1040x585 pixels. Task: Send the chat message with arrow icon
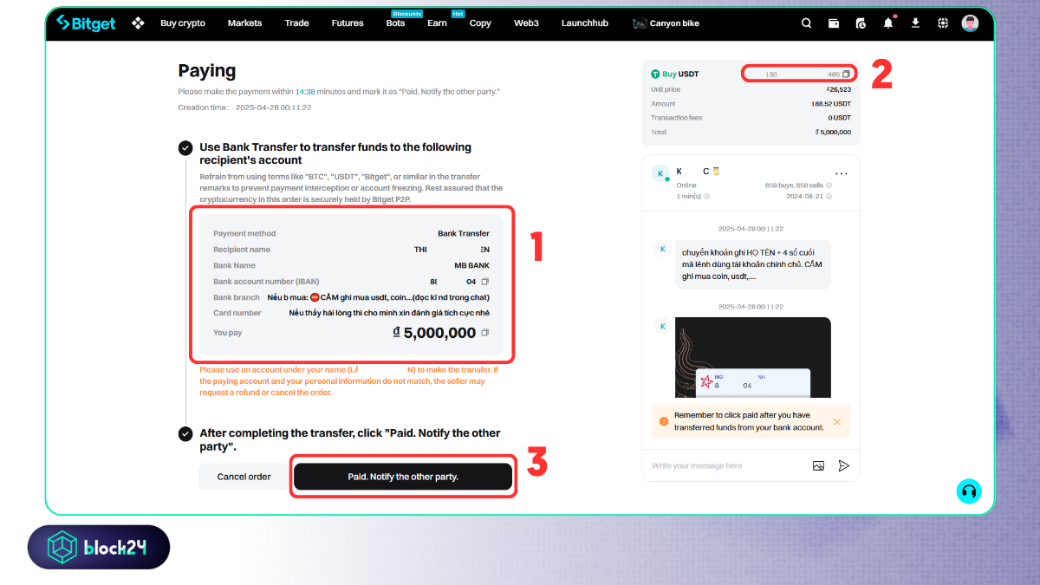pyautogui.click(x=844, y=466)
